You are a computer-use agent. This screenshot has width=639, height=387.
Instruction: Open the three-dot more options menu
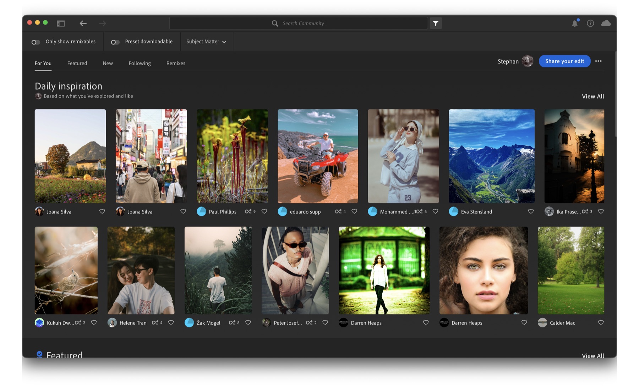(x=599, y=61)
